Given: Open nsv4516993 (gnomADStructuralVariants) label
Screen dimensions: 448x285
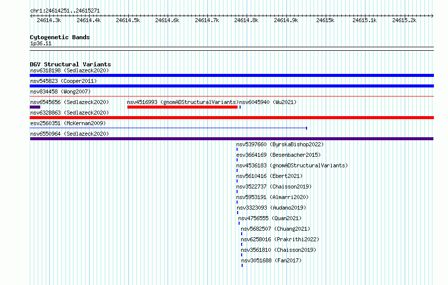Looking at the screenshot, I should pyautogui.click(x=183, y=102).
